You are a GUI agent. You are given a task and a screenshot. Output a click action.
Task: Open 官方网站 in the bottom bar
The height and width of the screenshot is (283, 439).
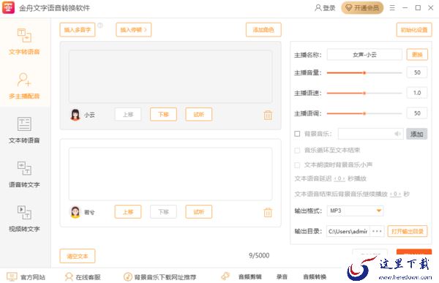[26, 277]
